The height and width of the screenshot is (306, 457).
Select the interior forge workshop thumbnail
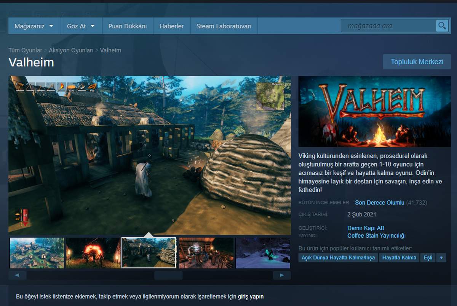(206, 253)
